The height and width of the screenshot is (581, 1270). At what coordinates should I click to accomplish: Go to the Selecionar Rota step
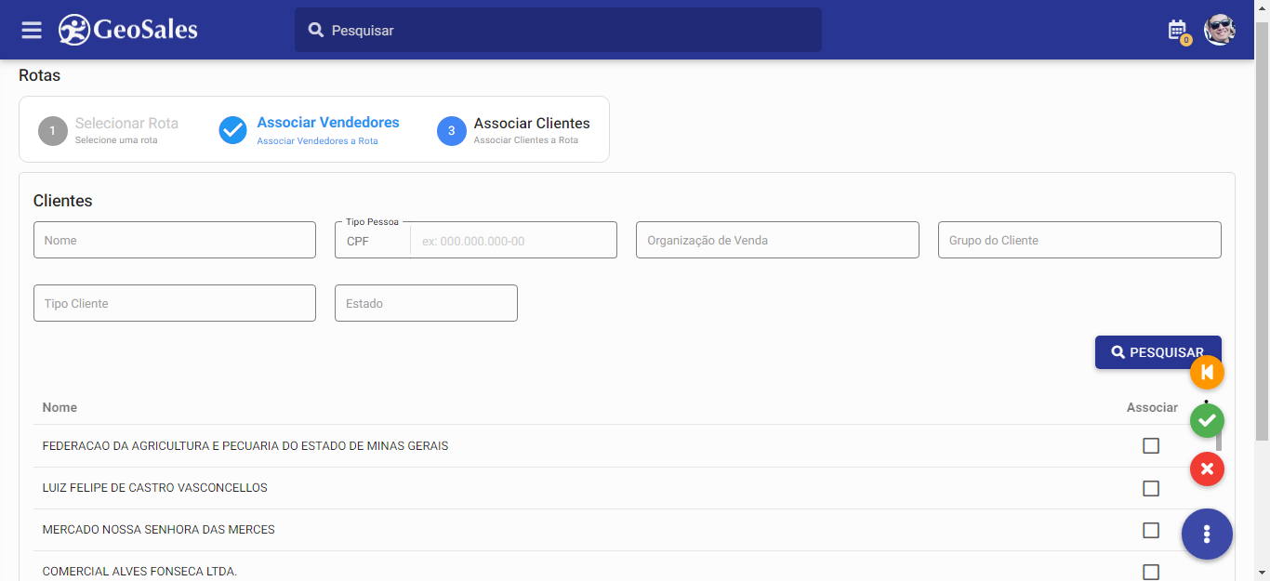tap(109, 130)
